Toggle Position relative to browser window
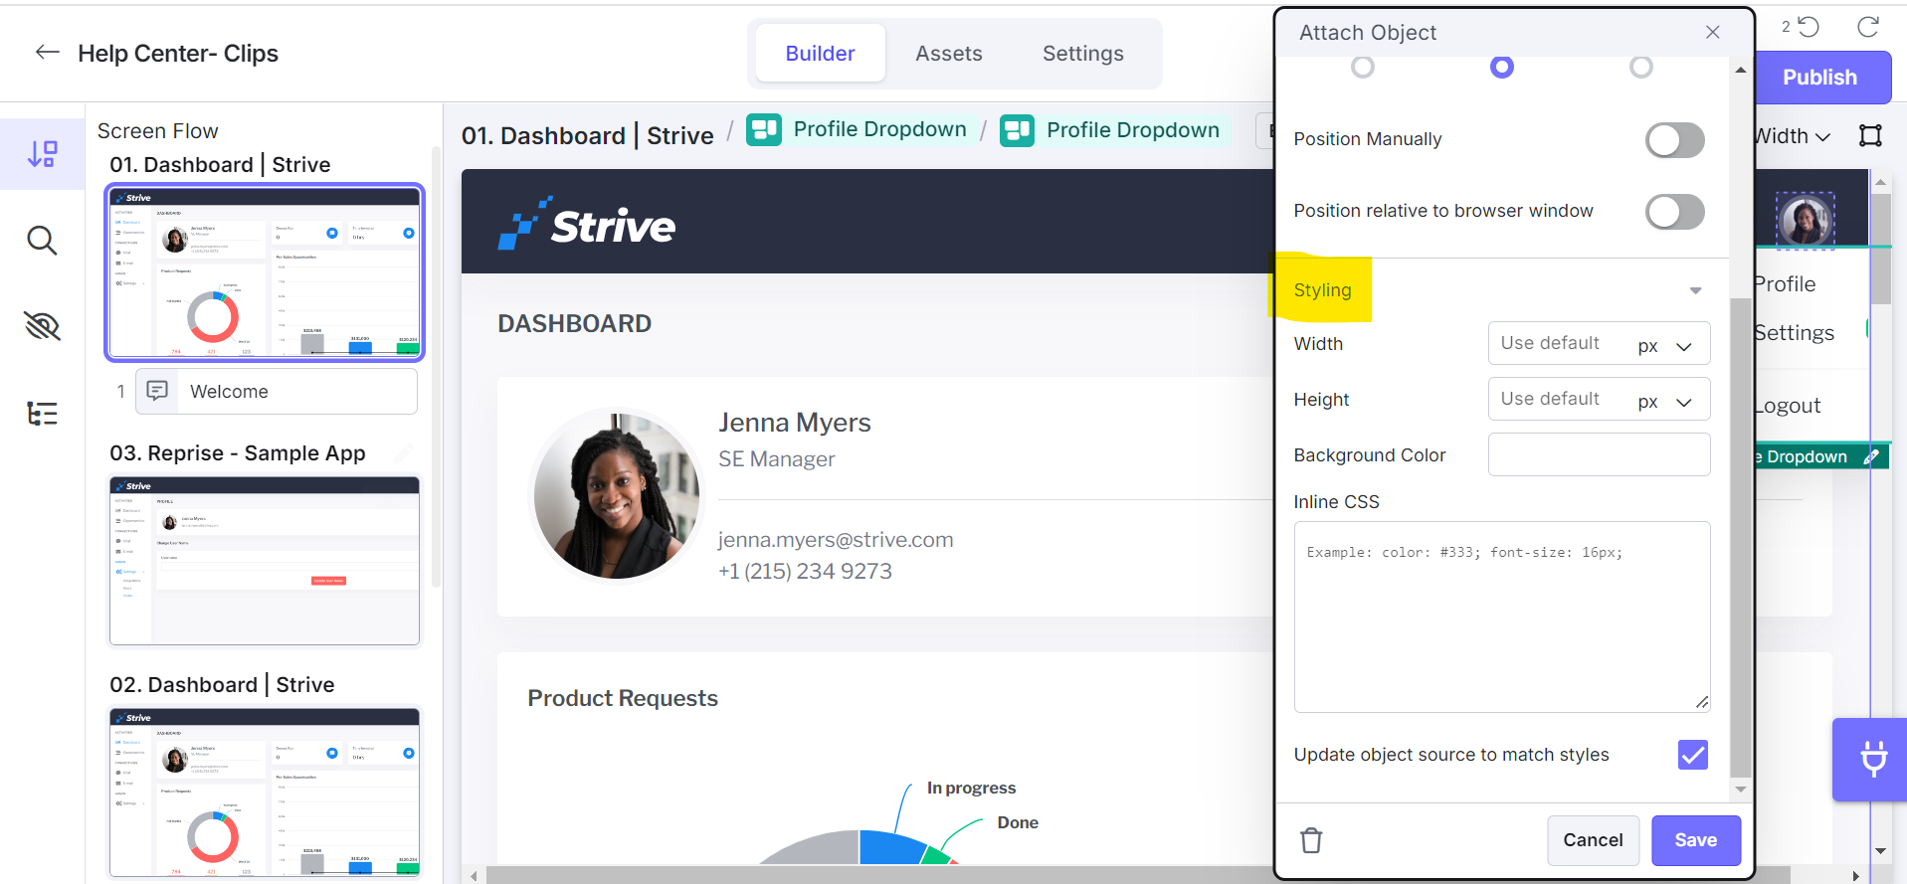The height and width of the screenshot is (884, 1907). 1674,212
